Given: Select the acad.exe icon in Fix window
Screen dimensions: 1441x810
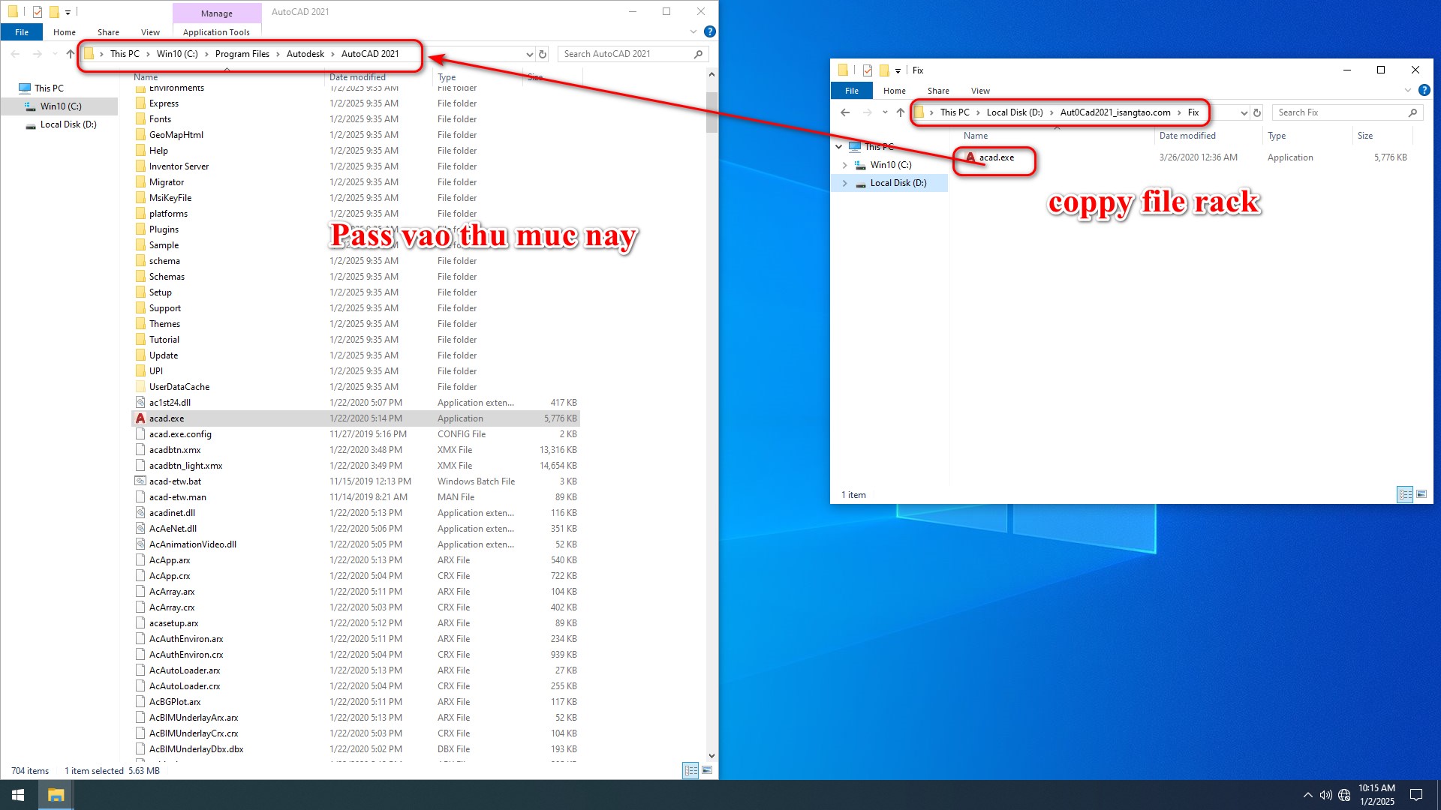Looking at the screenshot, I should point(970,157).
